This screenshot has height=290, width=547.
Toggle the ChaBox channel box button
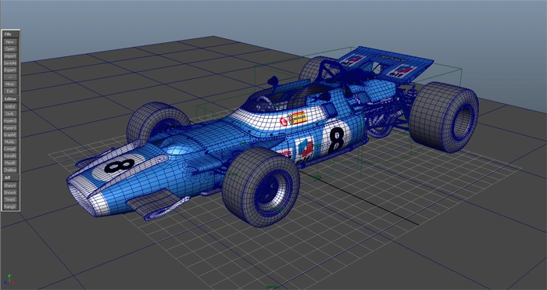10,170
